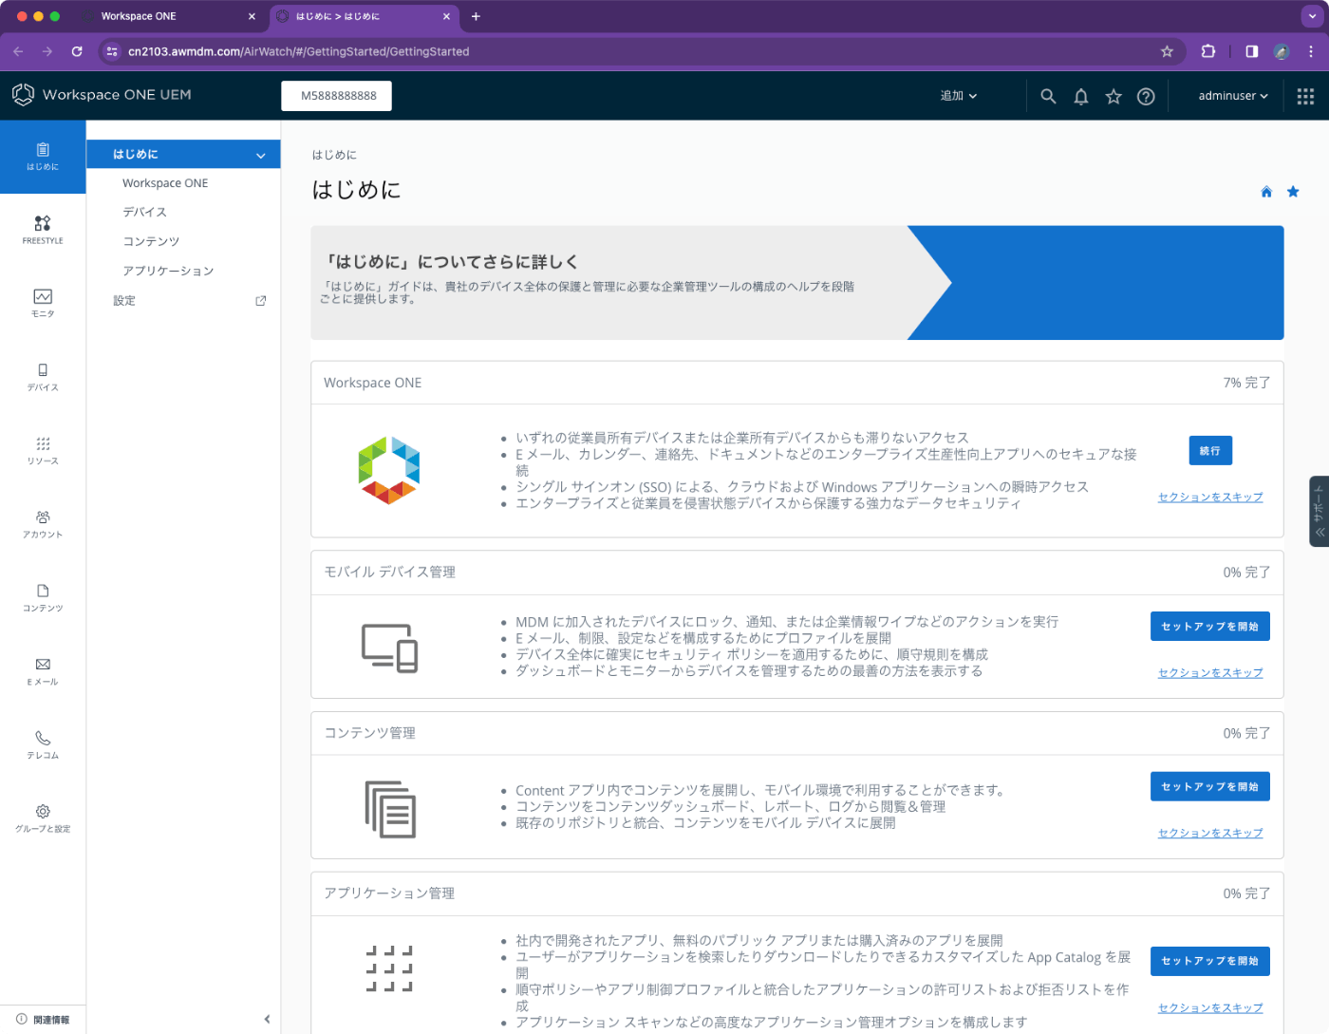The height and width of the screenshot is (1034, 1329).
Task: Open the コンテンツ sidebar icon
Action: pos(43,597)
